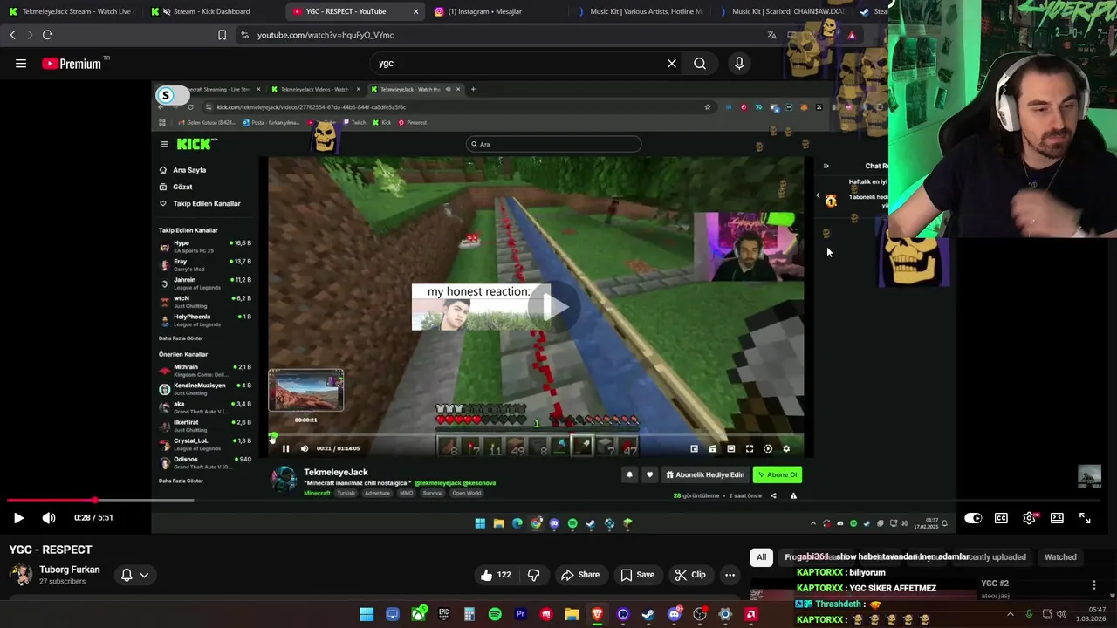Toggle closed captions on the video
The height and width of the screenshot is (628, 1117).
coord(1001,518)
